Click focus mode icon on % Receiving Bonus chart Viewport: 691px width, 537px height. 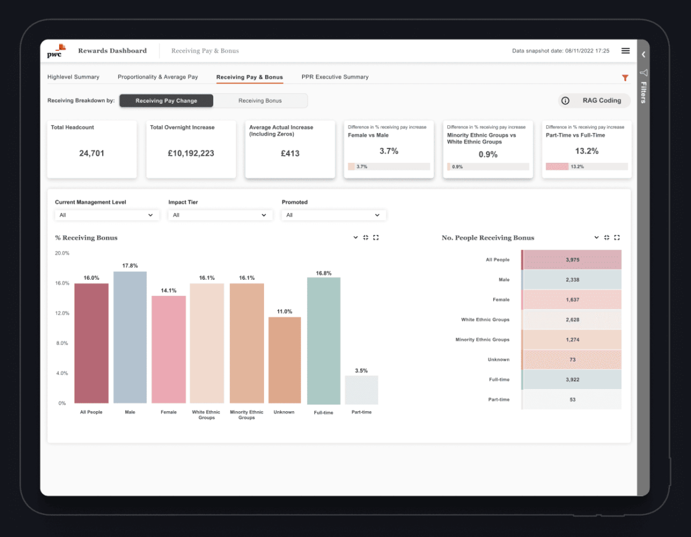point(366,237)
